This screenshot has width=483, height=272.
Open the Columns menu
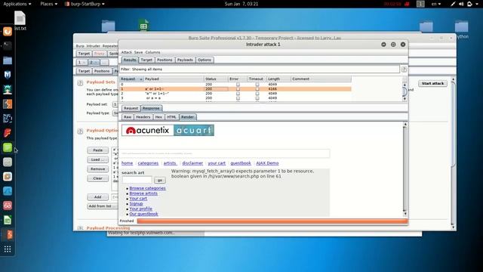152,52
